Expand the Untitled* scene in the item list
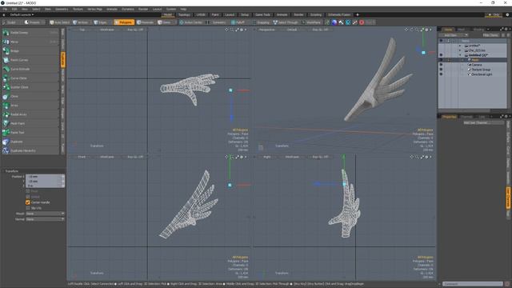 460,46
